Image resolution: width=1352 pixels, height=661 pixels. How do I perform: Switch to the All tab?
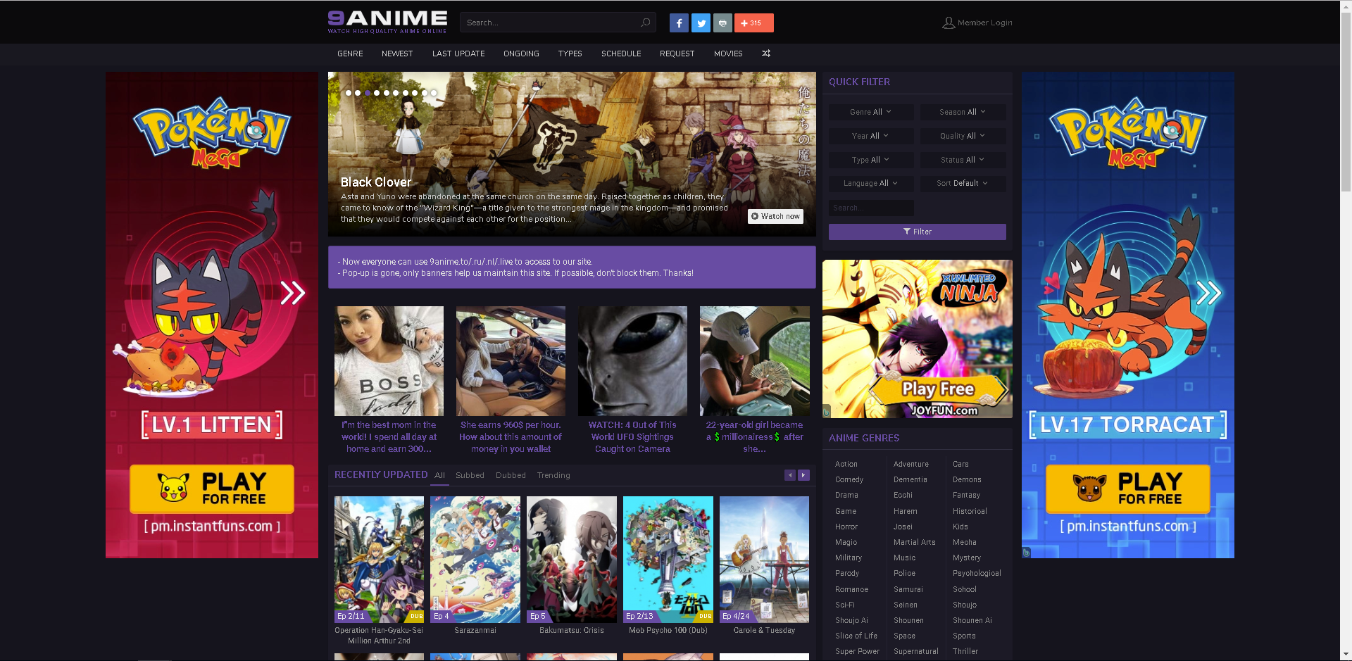click(439, 475)
